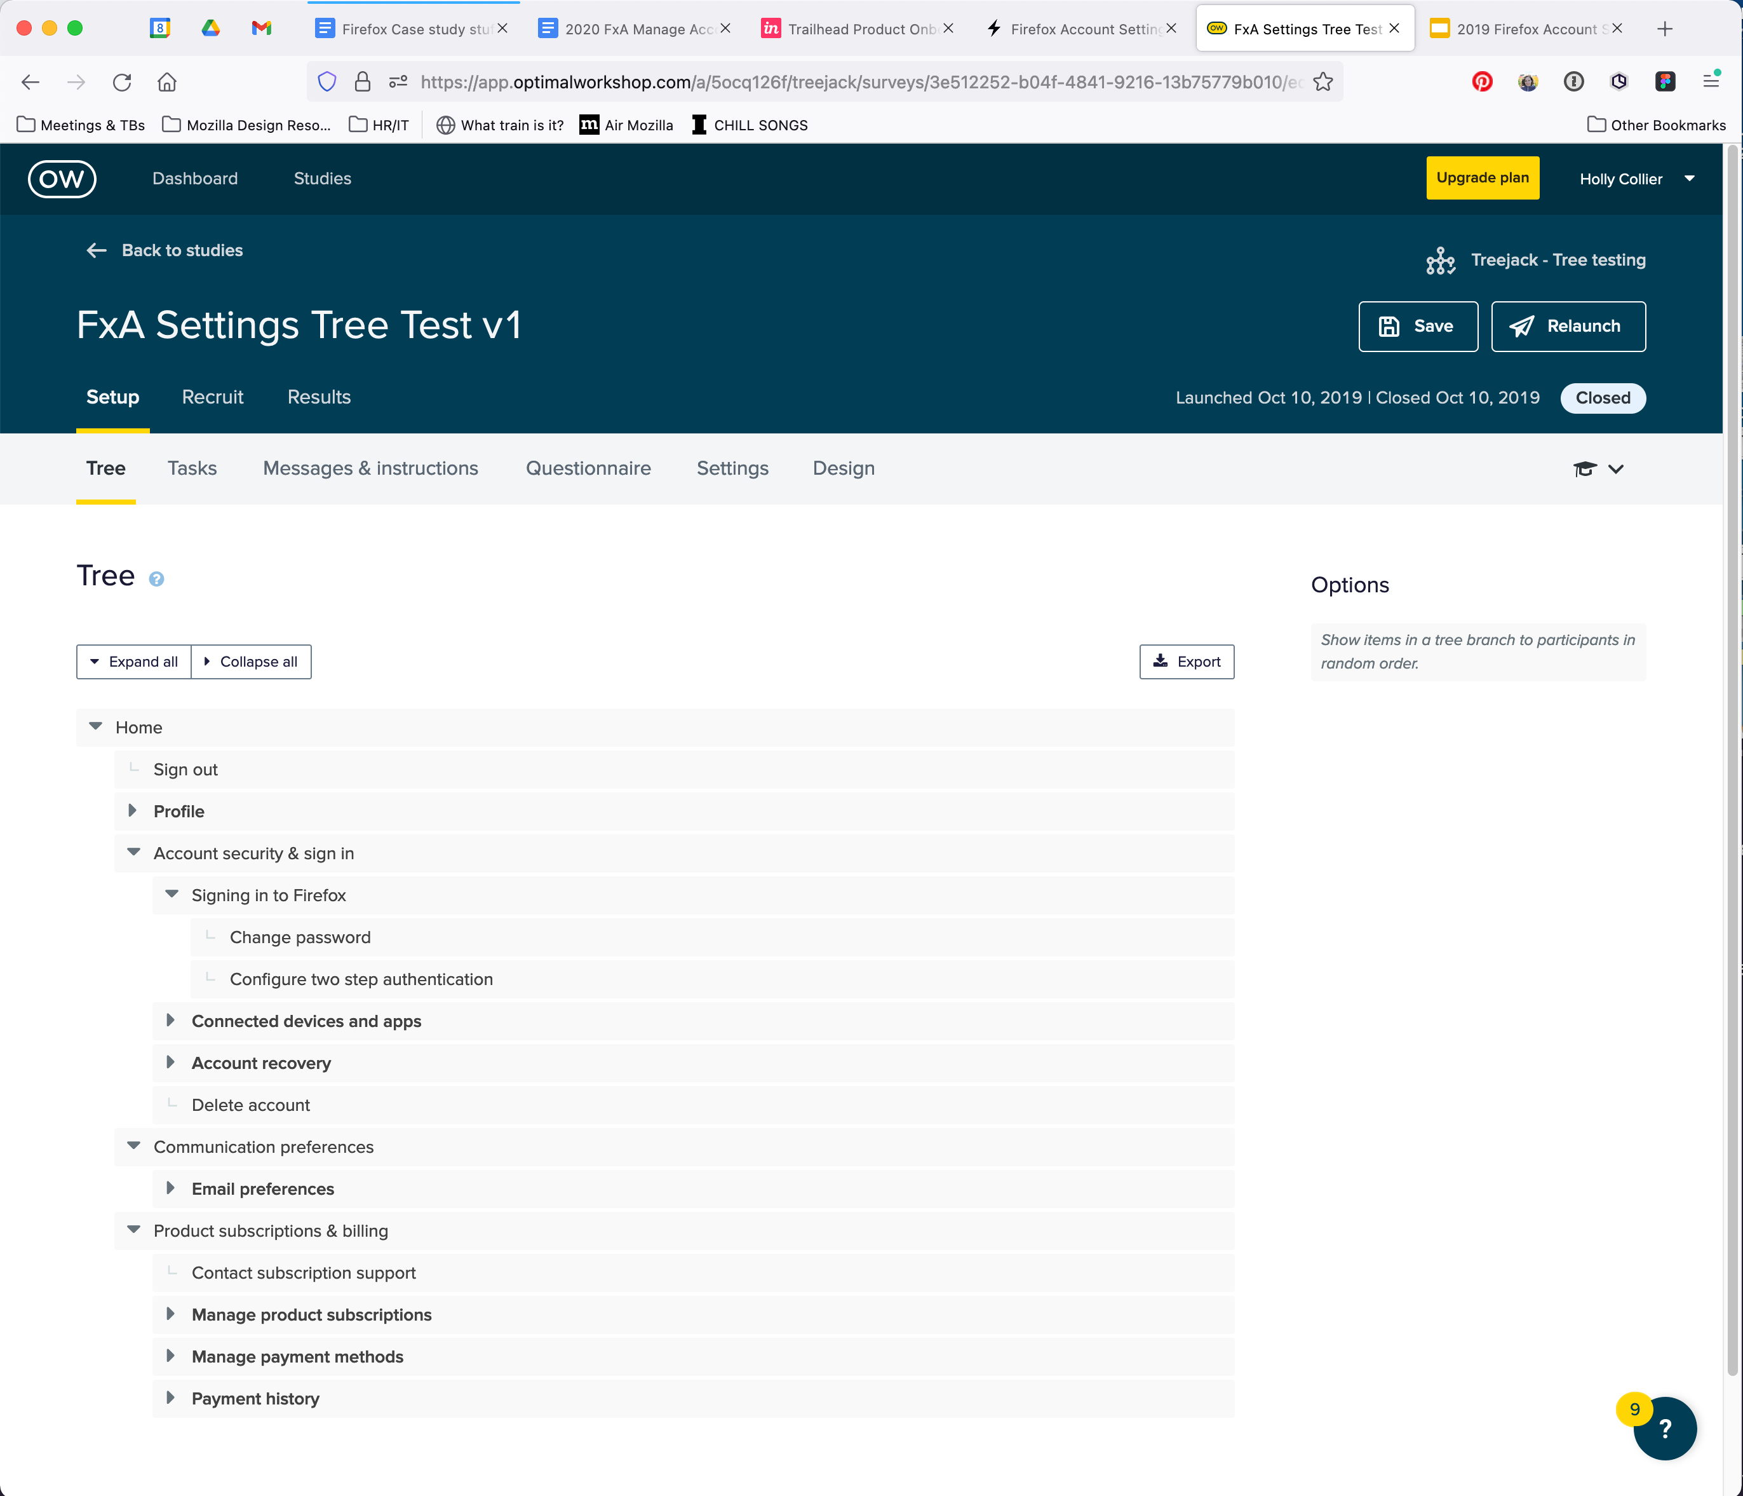1743x1496 pixels.
Task: Bookmark page with the star icon
Action: point(1323,81)
